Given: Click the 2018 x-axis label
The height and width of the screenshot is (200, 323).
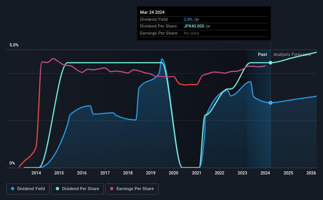Looking at the screenshot, I should pyautogui.click(x=128, y=173).
